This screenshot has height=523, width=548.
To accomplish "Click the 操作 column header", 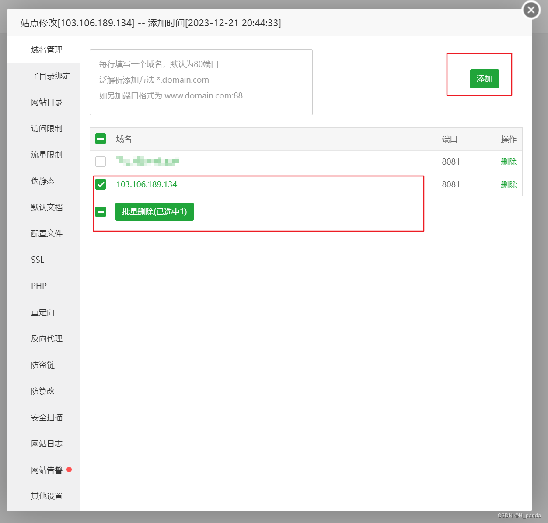I will pos(509,139).
